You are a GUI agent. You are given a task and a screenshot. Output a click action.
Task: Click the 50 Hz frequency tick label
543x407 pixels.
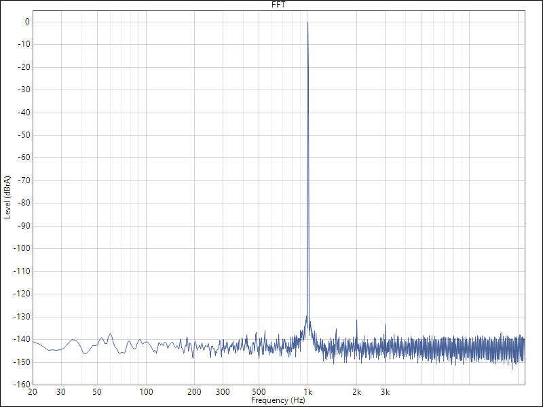tap(97, 392)
